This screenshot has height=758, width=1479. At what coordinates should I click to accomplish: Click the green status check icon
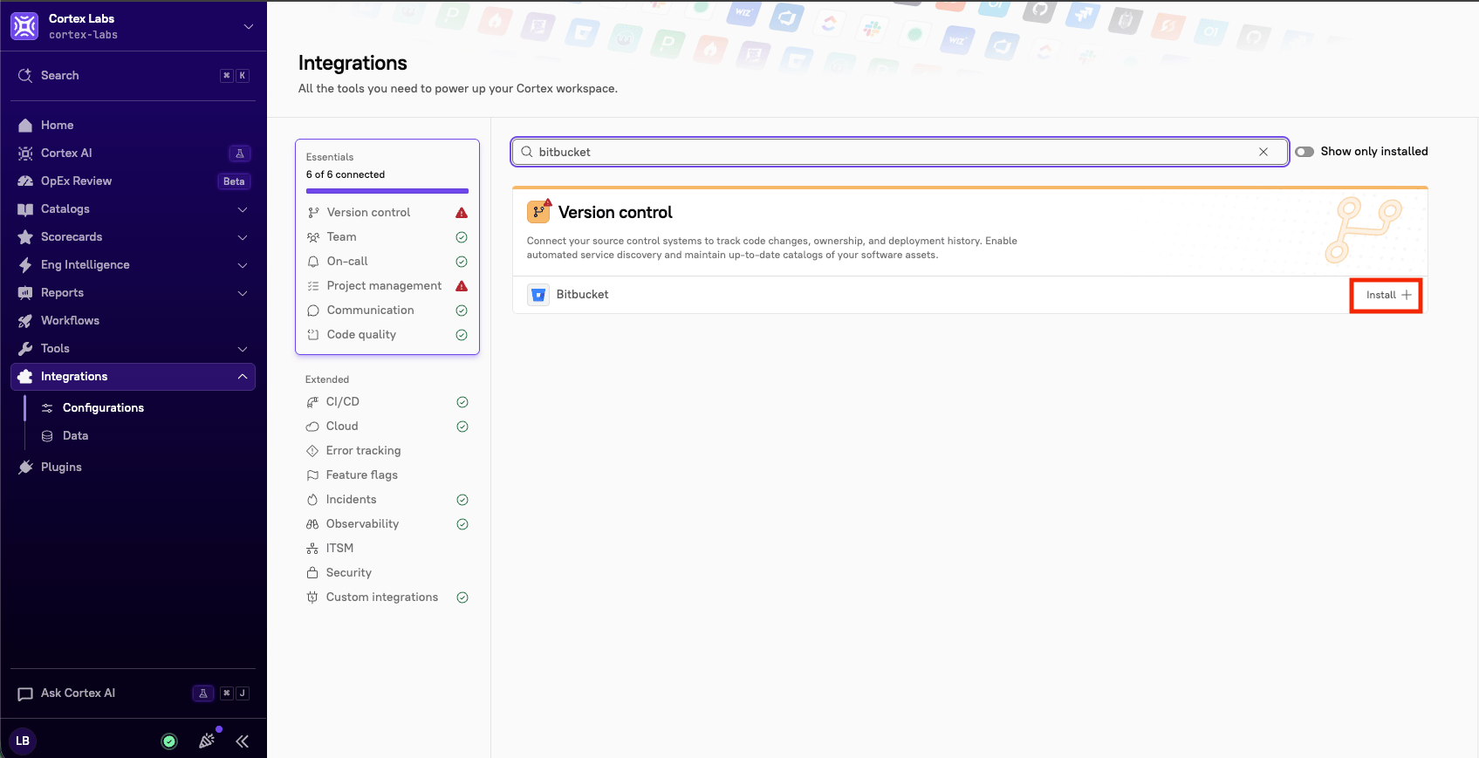[x=169, y=741]
